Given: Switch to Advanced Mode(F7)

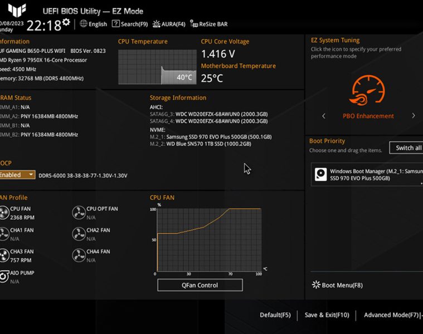Looking at the screenshot, I should (x=391, y=315).
